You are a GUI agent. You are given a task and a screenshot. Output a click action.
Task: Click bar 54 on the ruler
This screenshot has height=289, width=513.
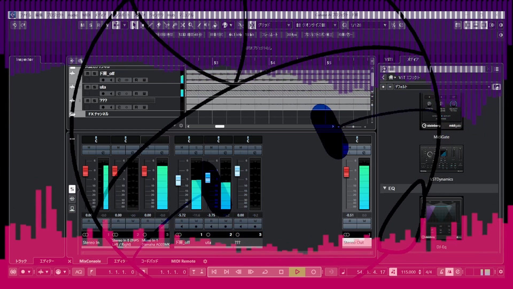273,62
